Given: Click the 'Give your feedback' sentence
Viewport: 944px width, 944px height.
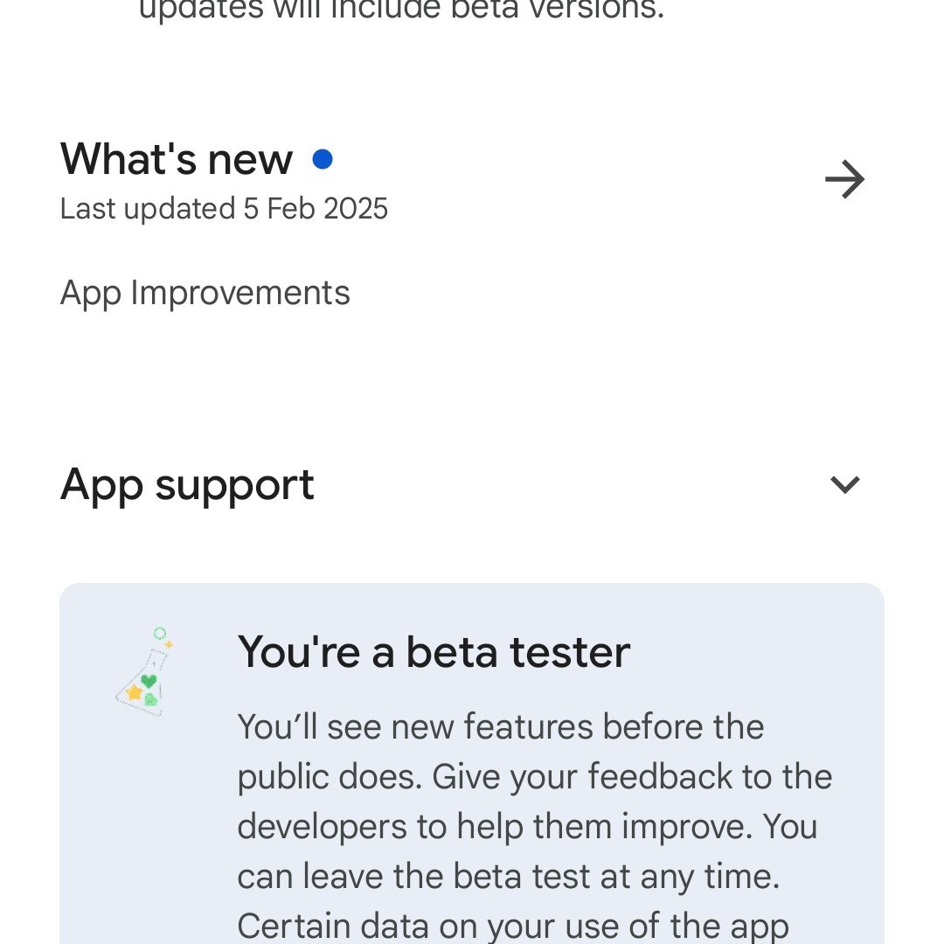Looking at the screenshot, I should coord(633,777).
